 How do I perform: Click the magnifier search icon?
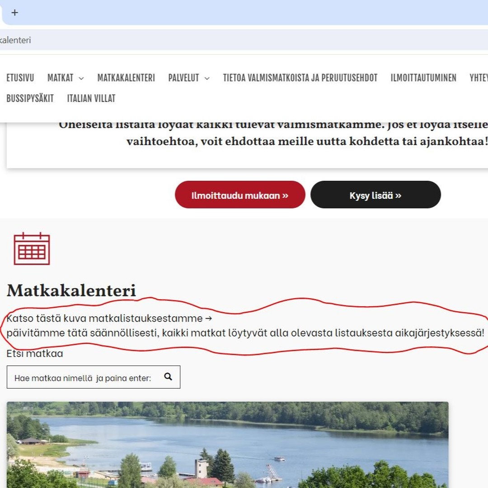point(168,376)
